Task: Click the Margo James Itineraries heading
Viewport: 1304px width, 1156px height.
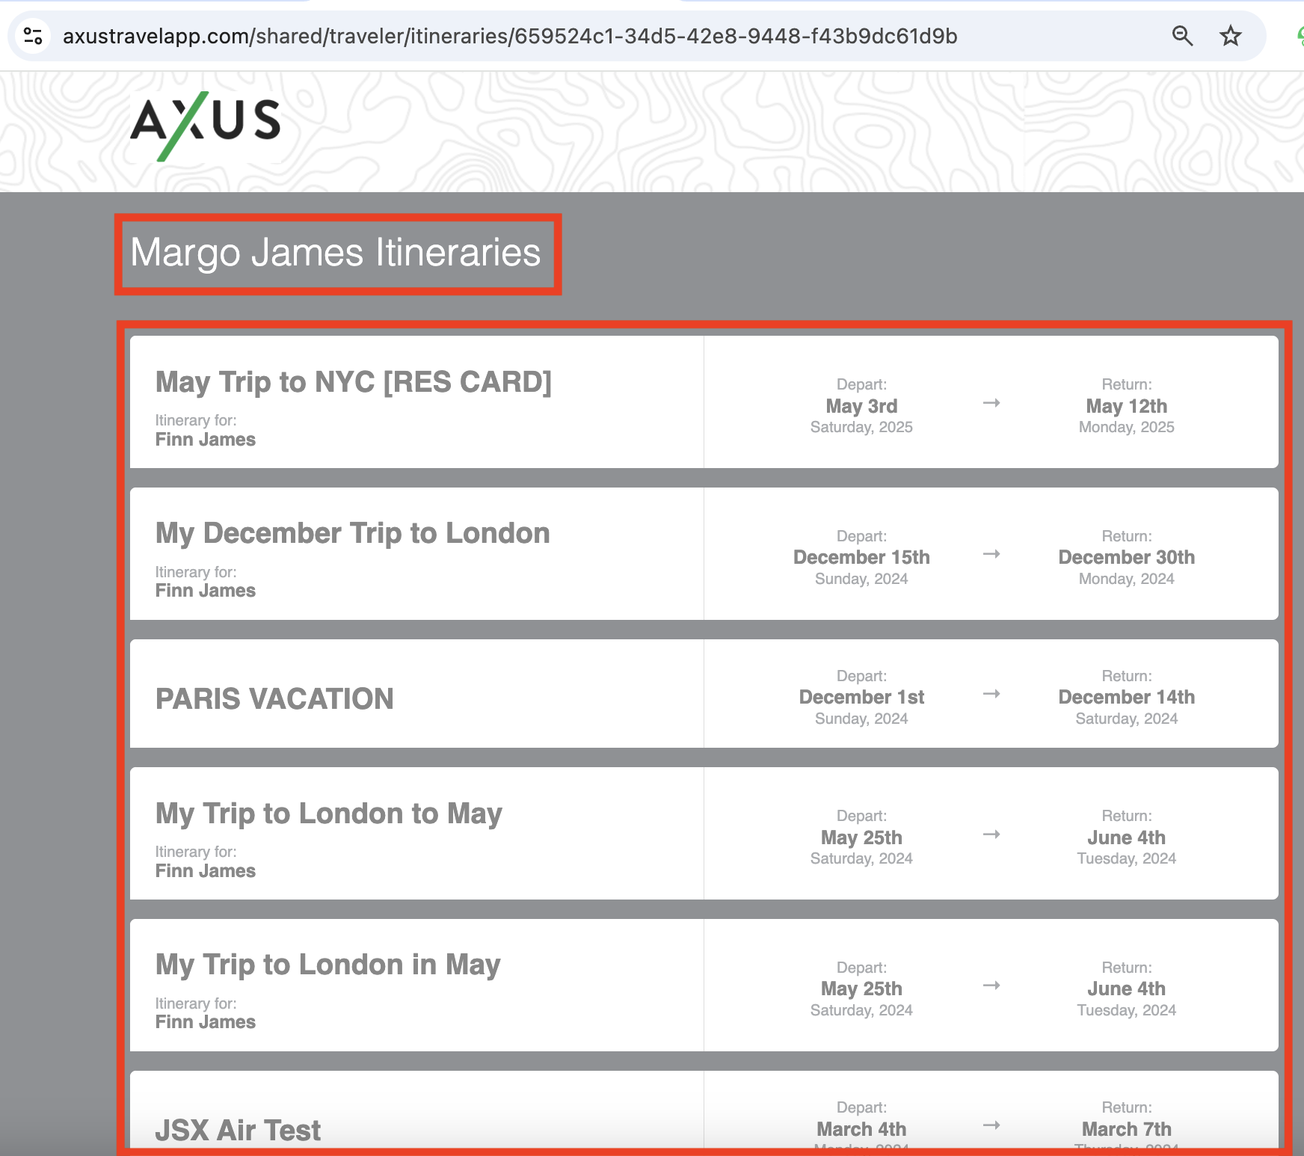Action: pos(336,253)
